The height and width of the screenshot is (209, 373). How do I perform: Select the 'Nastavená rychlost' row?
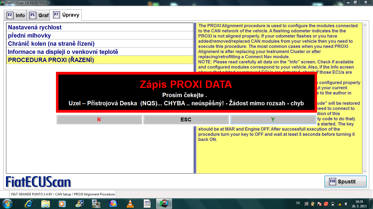point(100,27)
